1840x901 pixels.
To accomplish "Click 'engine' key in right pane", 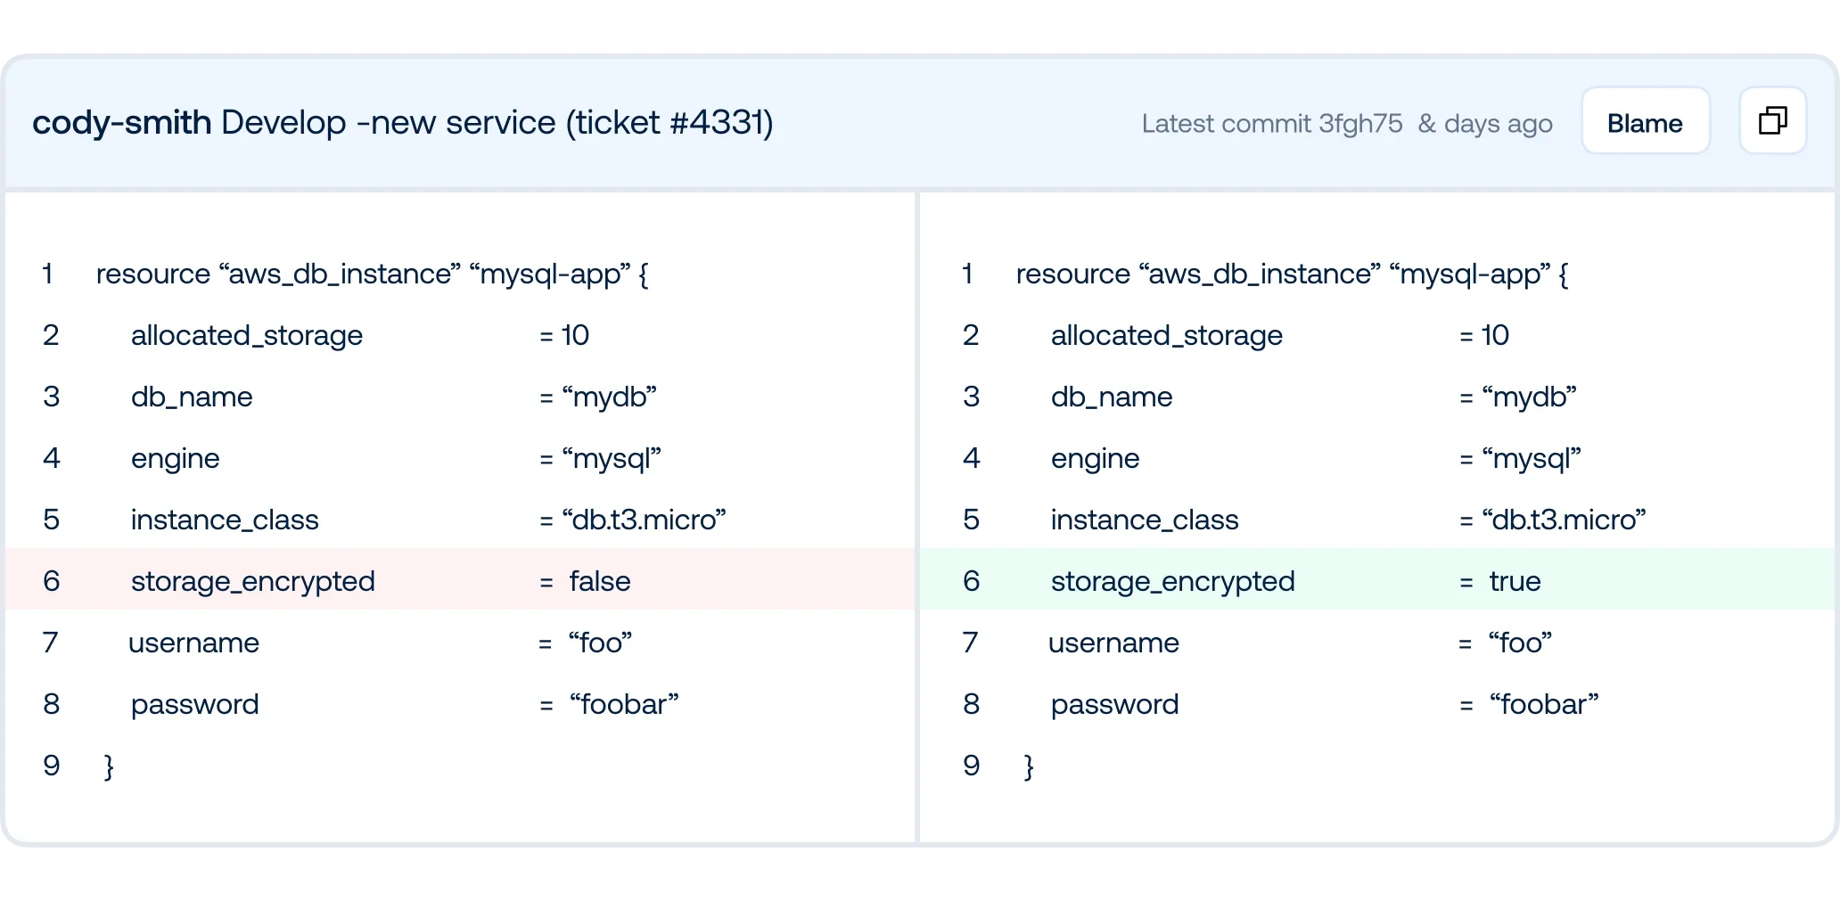I will coord(1096,460).
